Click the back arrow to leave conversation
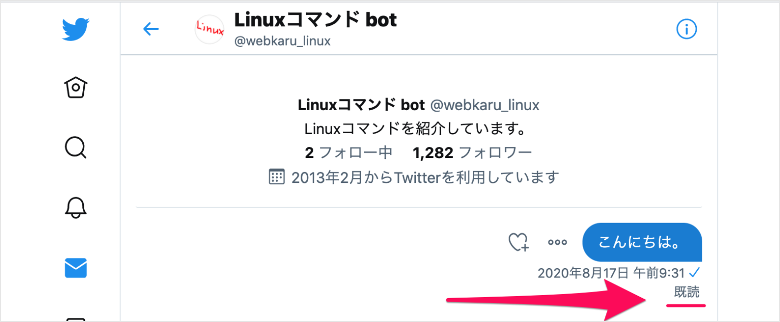Viewport: 780px width, 322px height. (151, 29)
